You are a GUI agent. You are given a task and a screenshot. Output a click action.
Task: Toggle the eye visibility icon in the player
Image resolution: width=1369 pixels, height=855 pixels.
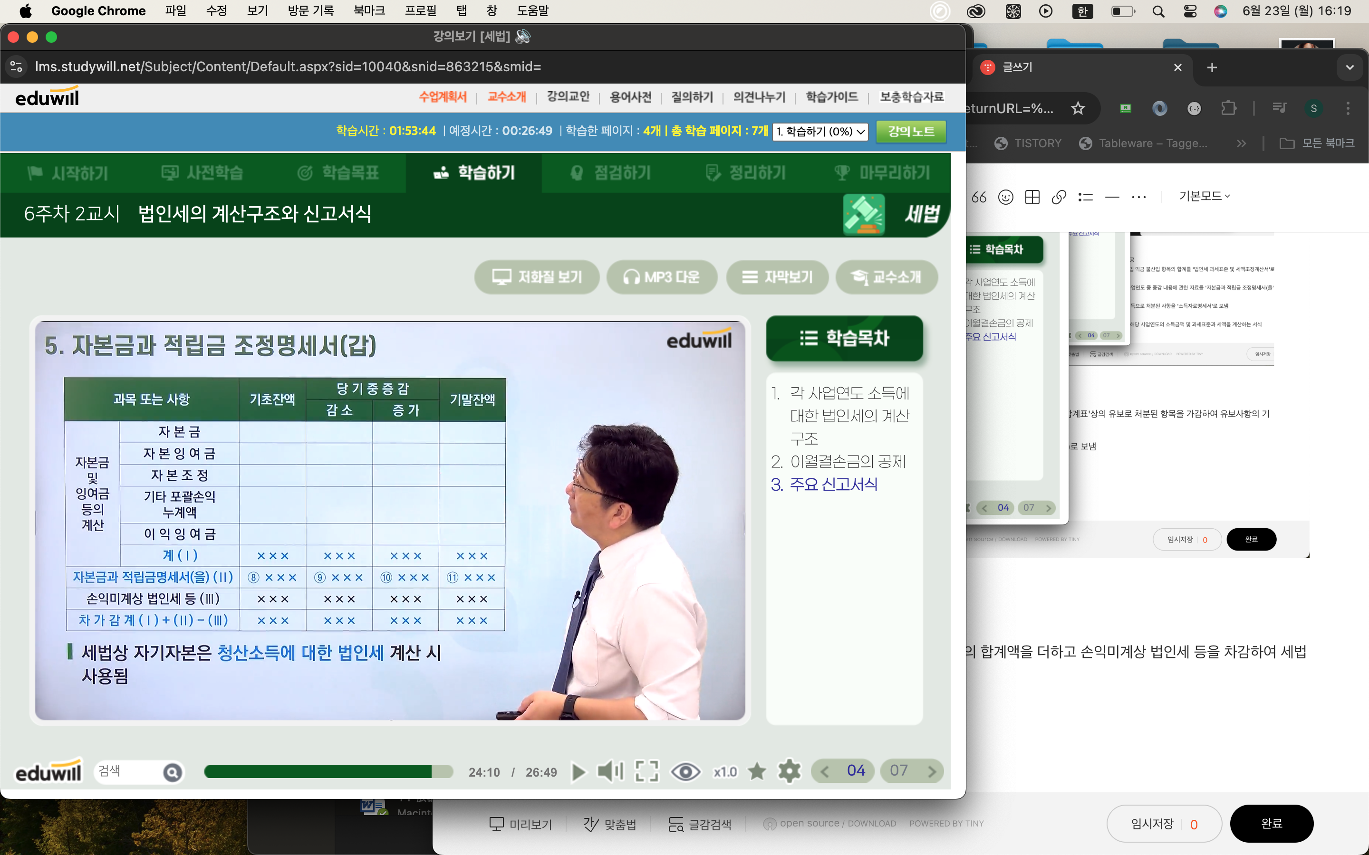[685, 771]
